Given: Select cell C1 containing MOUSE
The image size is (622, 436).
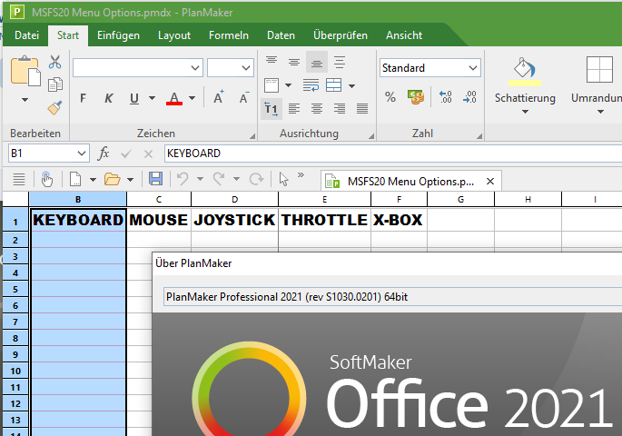Looking at the screenshot, I should click(159, 220).
